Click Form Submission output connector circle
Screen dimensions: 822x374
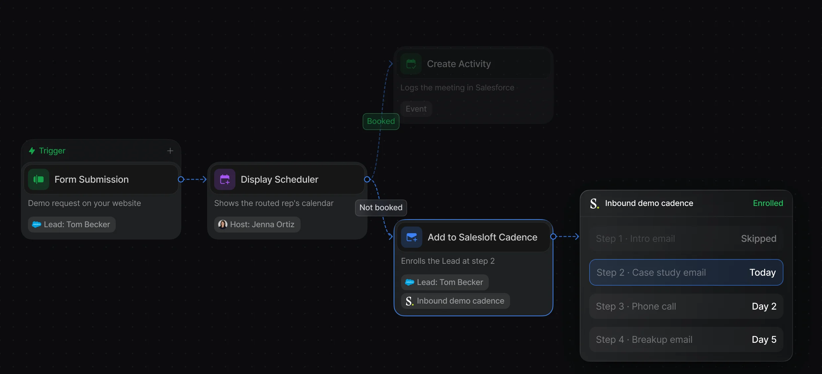coord(181,179)
